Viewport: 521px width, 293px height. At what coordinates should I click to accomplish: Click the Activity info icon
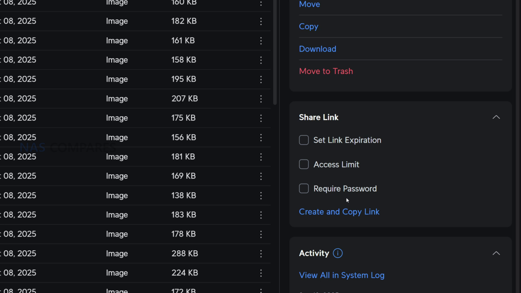[x=338, y=253]
